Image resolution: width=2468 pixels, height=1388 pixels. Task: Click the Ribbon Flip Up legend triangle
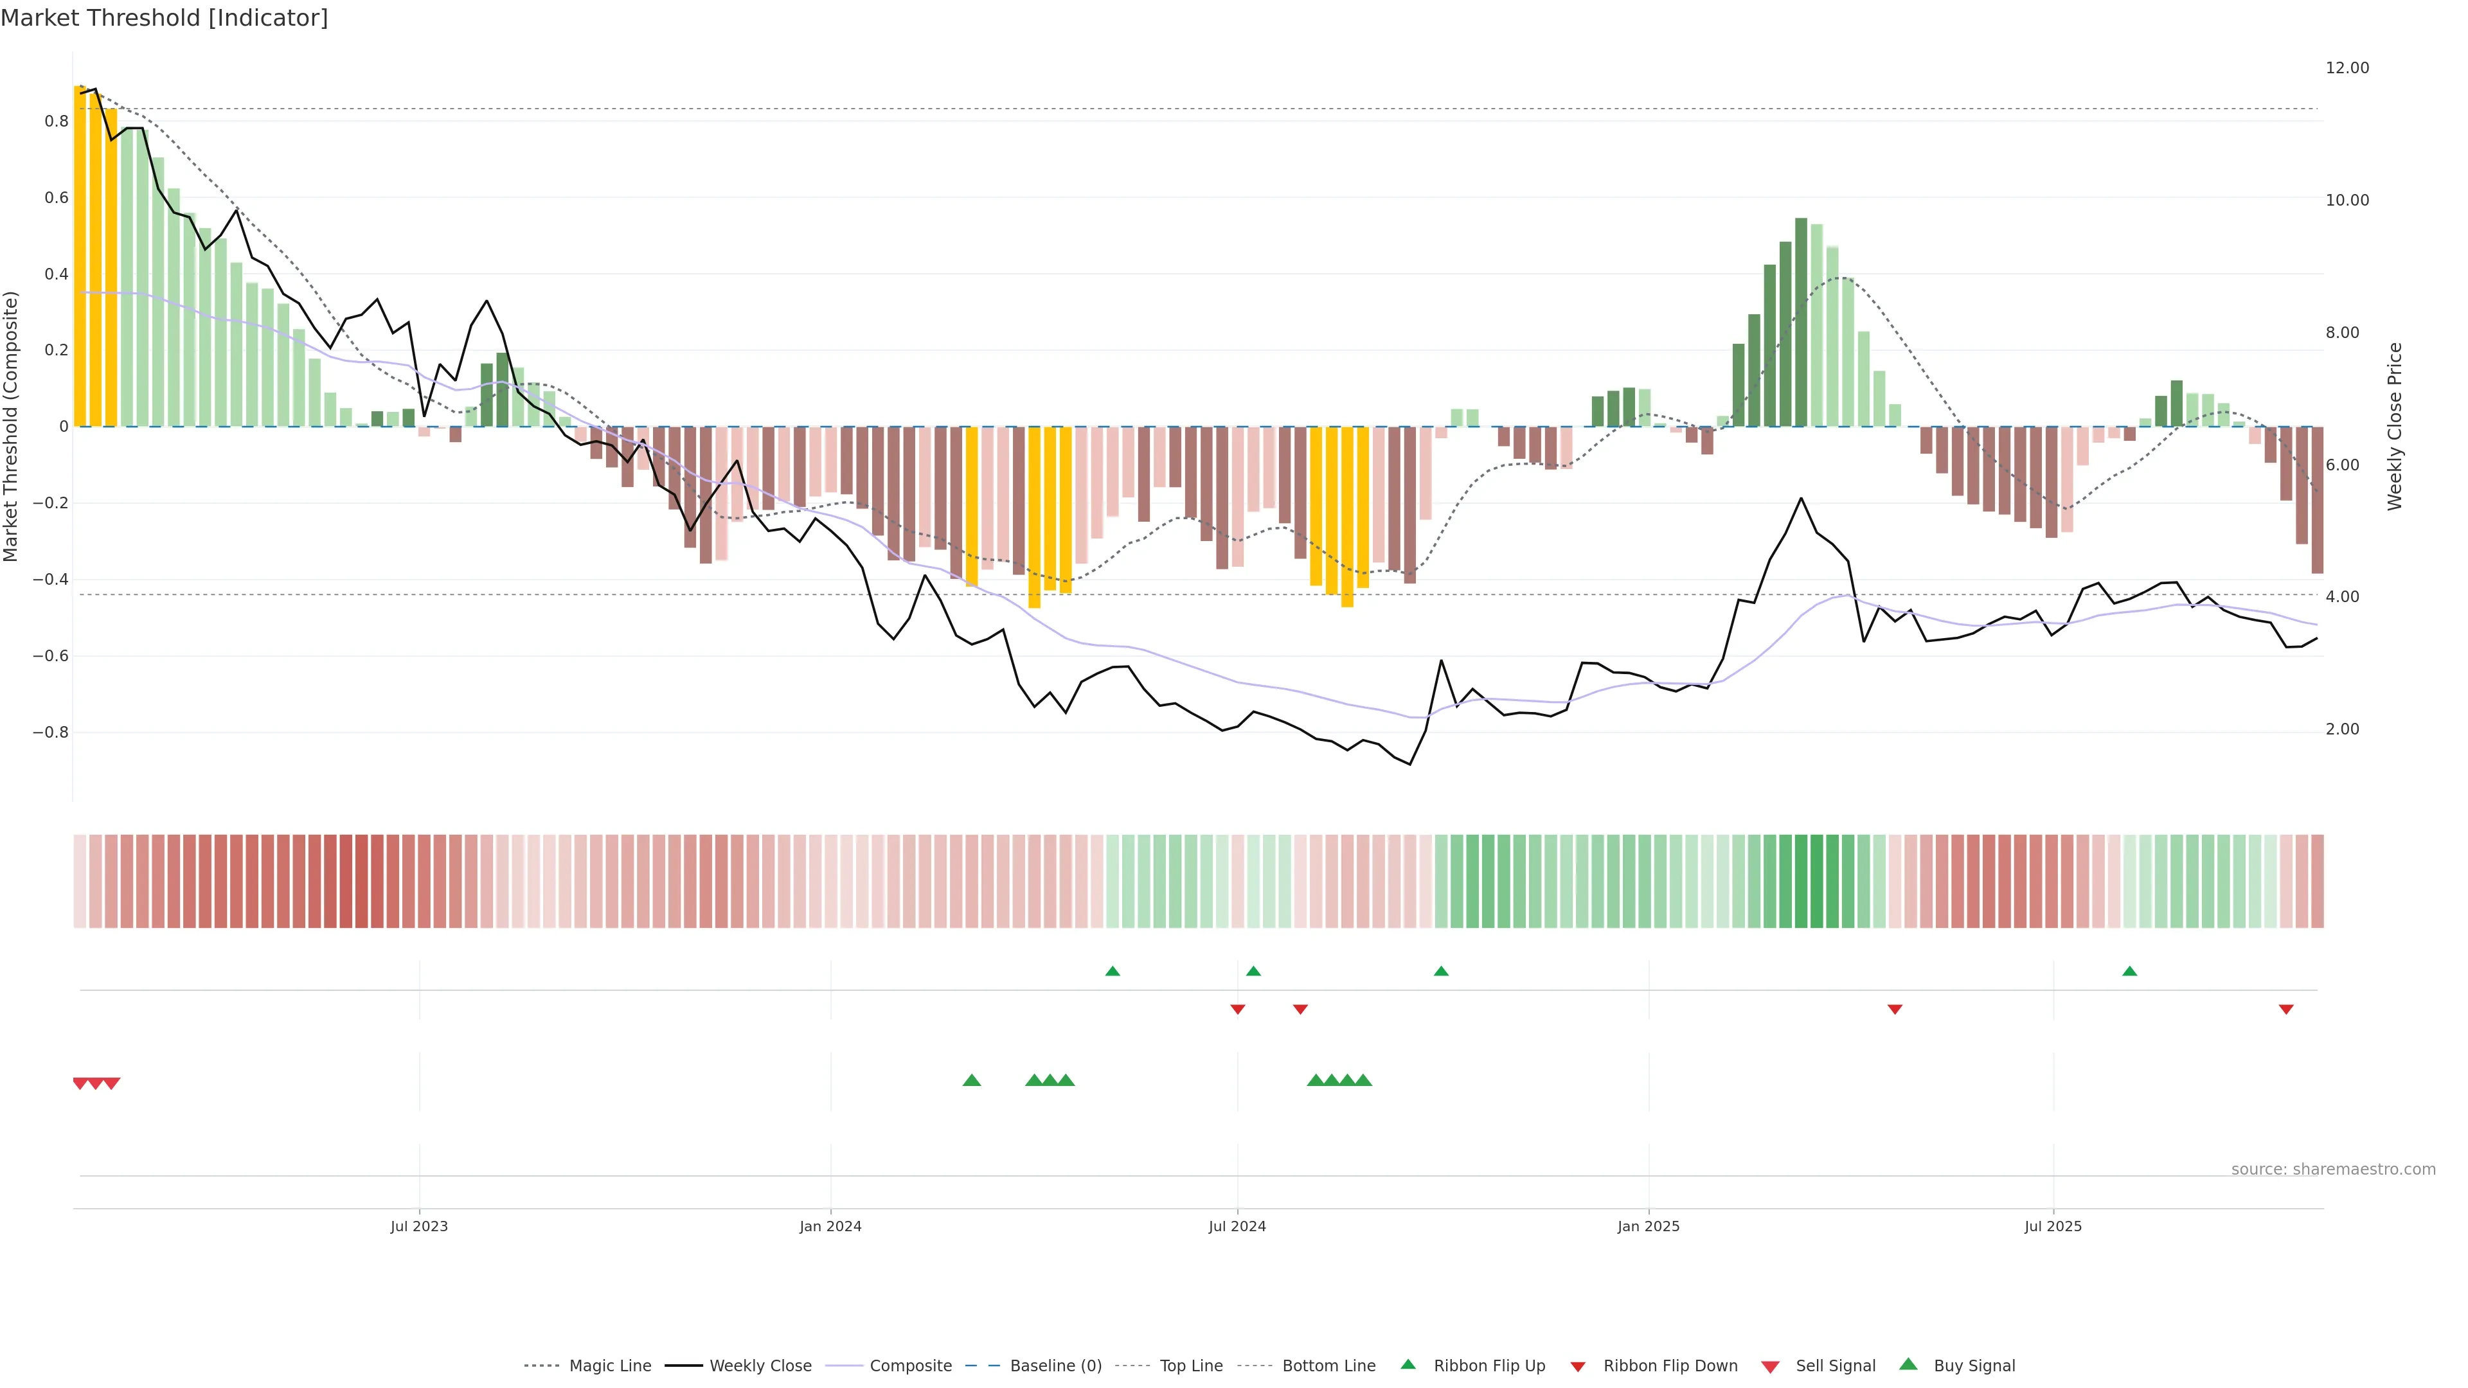click(x=1408, y=1364)
